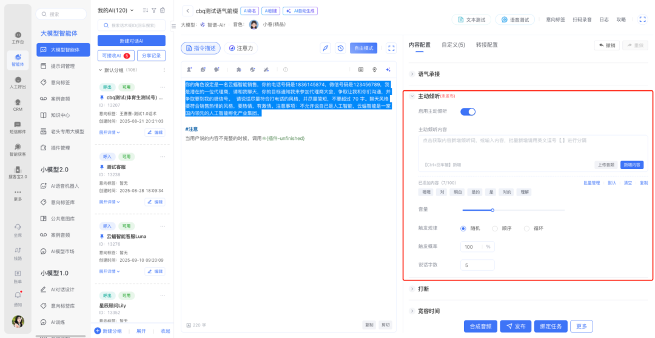The image size is (655, 338).
Task: Click the back arrow beside cbq测试语气前缀
Action: [187, 11]
